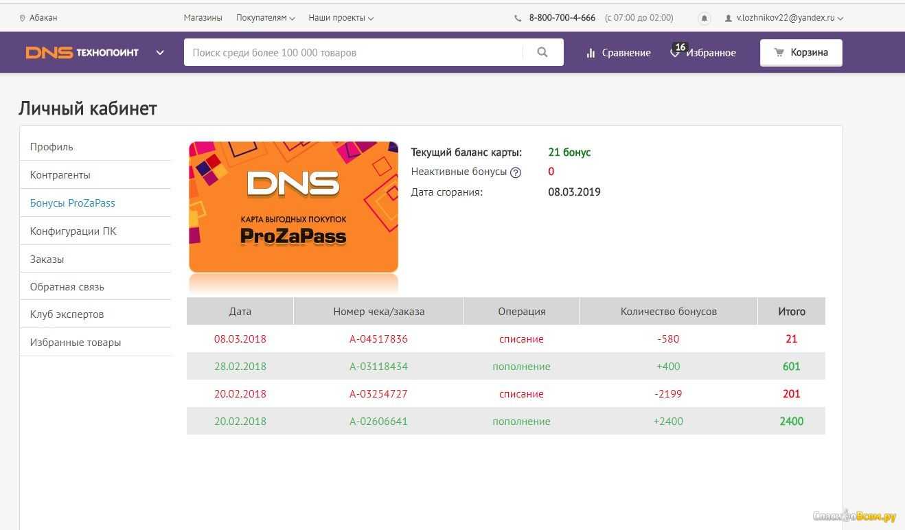Click the Дата column header
This screenshot has height=530, width=905.
(x=240, y=311)
